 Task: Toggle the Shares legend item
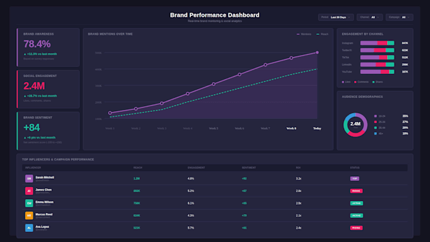tap(378, 82)
